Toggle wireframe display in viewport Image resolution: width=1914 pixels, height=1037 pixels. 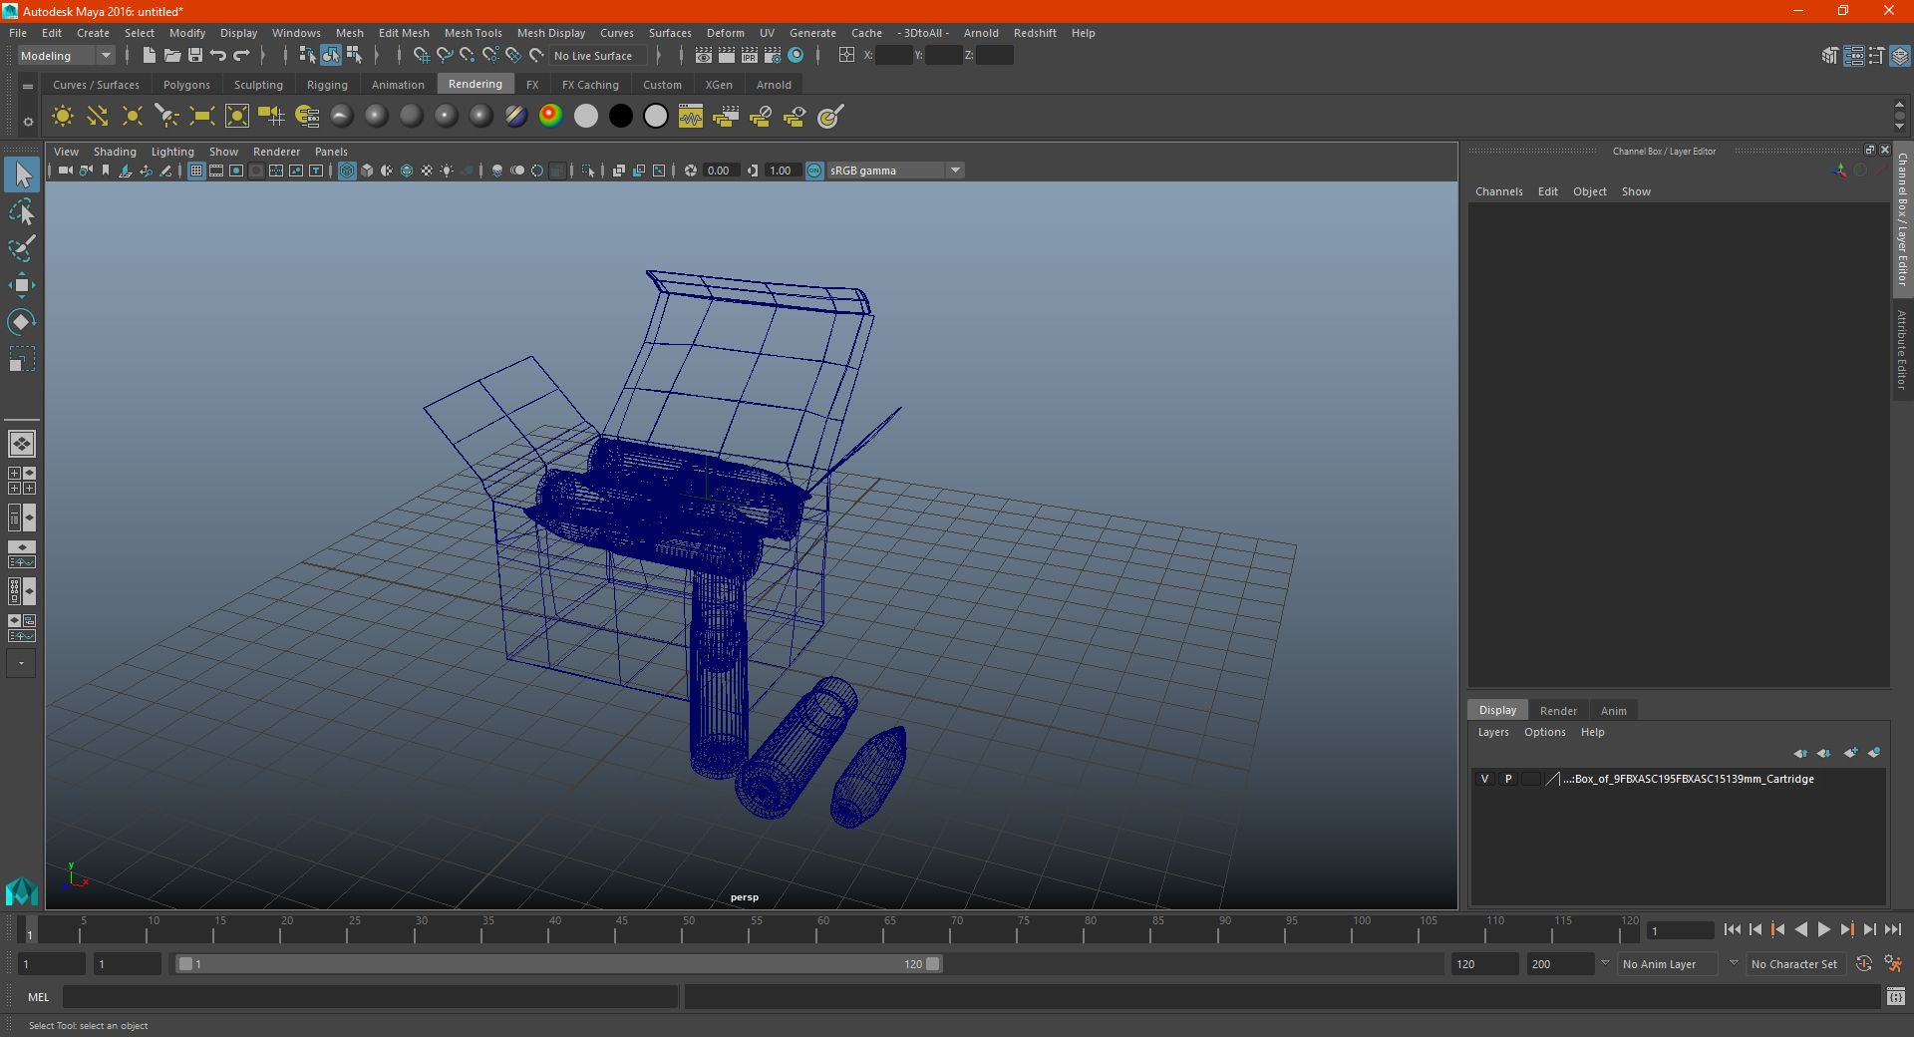(x=347, y=171)
